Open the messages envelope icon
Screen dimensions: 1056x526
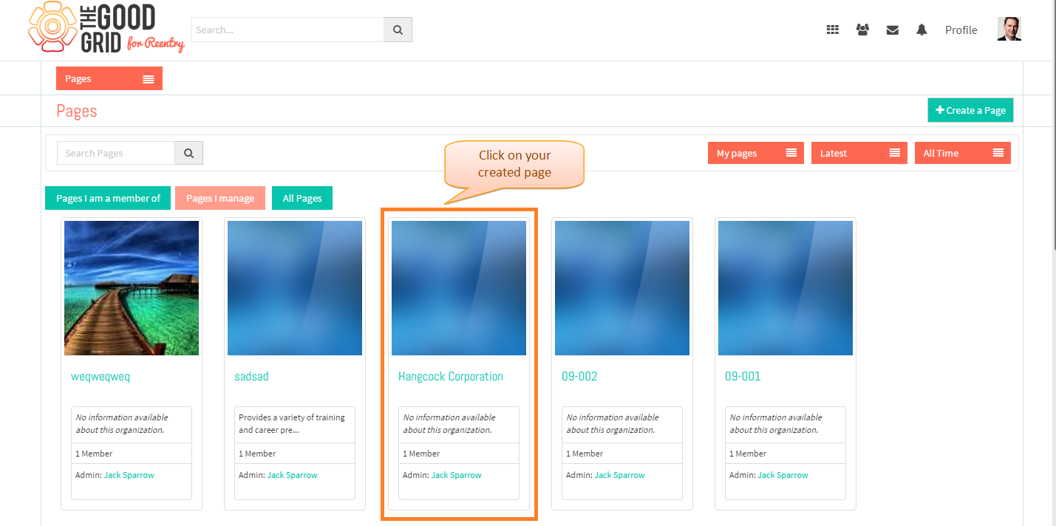[893, 30]
